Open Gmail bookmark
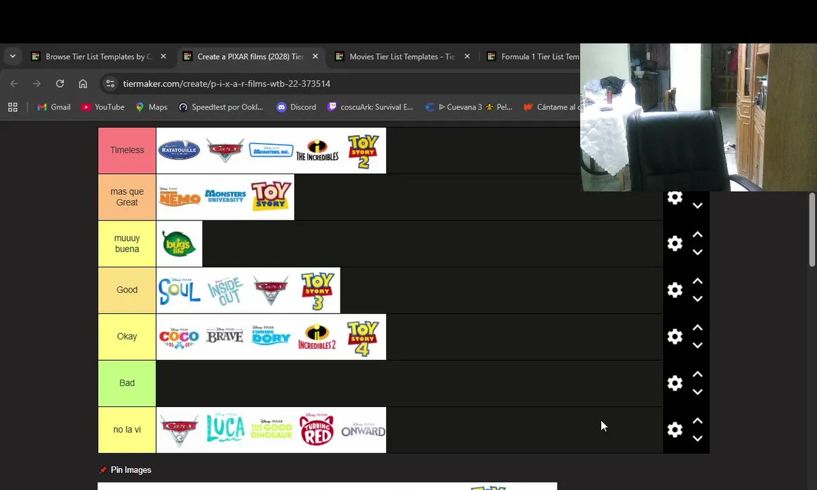This screenshot has width=817, height=490. (54, 107)
